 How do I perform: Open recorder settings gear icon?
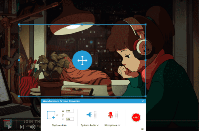[x=142, y=129]
